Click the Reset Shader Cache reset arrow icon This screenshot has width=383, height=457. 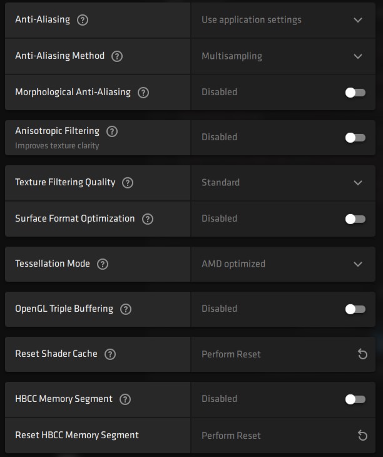pyautogui.click(x=362, y=354)
